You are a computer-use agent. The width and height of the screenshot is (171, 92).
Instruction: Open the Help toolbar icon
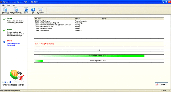(x=33, y=10)
